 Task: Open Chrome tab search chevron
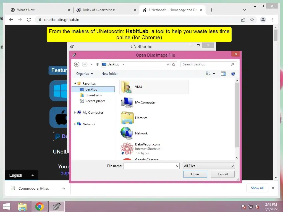click(x=245, y=10)
